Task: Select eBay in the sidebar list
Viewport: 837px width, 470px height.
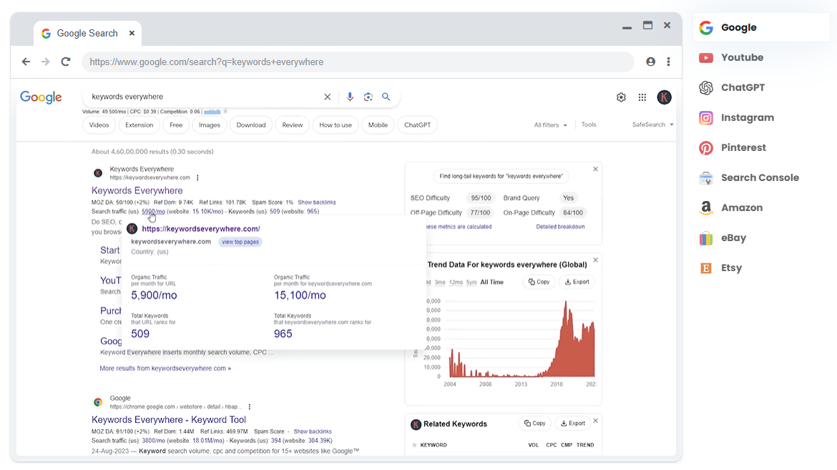Action: click(761, 238)
